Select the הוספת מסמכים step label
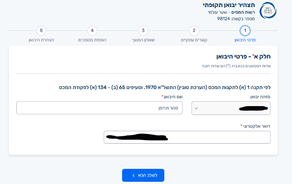The height and width of the screenshot is (184, 292). click(x=92, y=40)
